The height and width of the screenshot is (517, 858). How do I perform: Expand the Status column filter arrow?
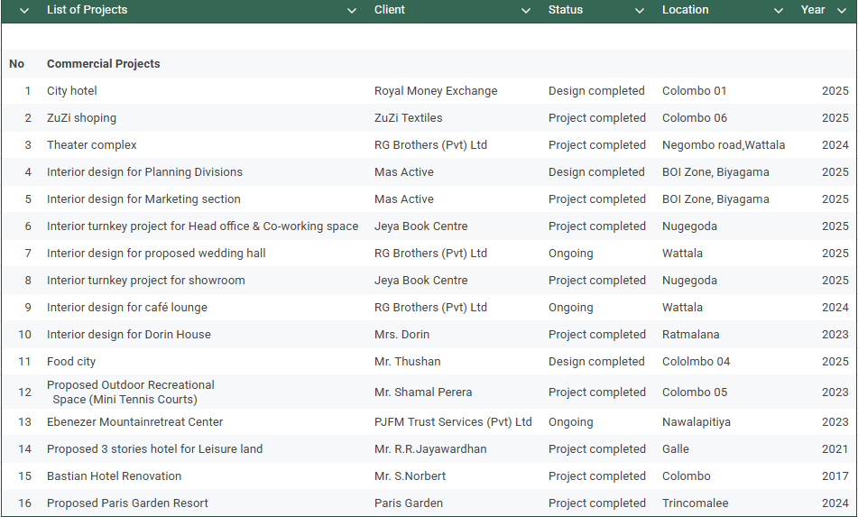640,11
